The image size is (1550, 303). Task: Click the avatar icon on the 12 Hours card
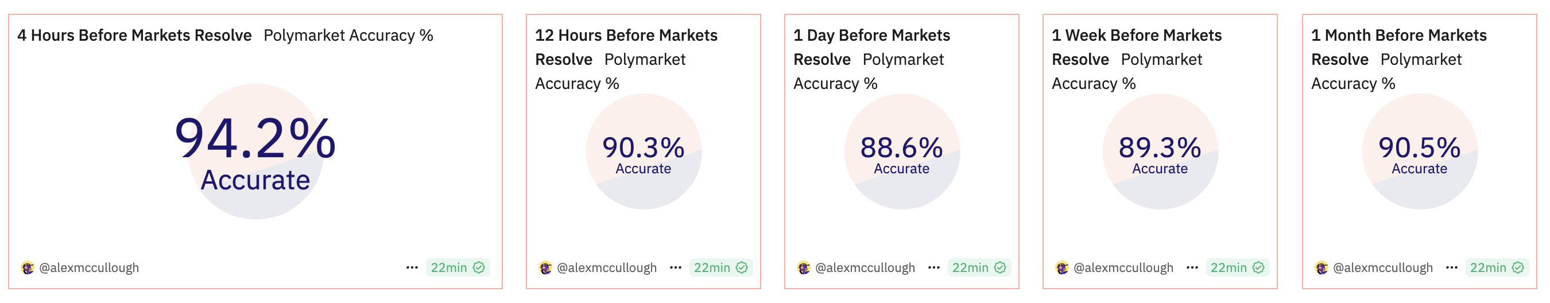pyautogui.click(x=546, y=267)
